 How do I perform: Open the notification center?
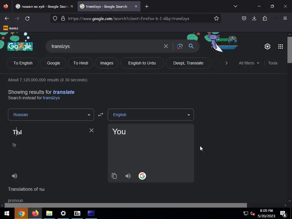pyautogui.click(x=283, y=213)
